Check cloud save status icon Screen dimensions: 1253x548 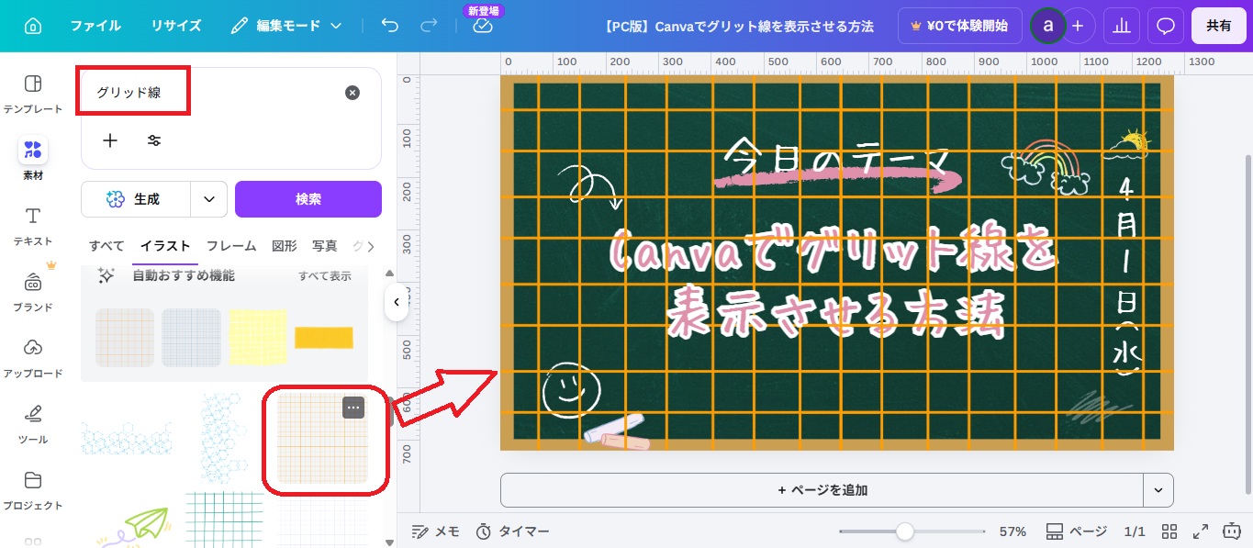483,27
